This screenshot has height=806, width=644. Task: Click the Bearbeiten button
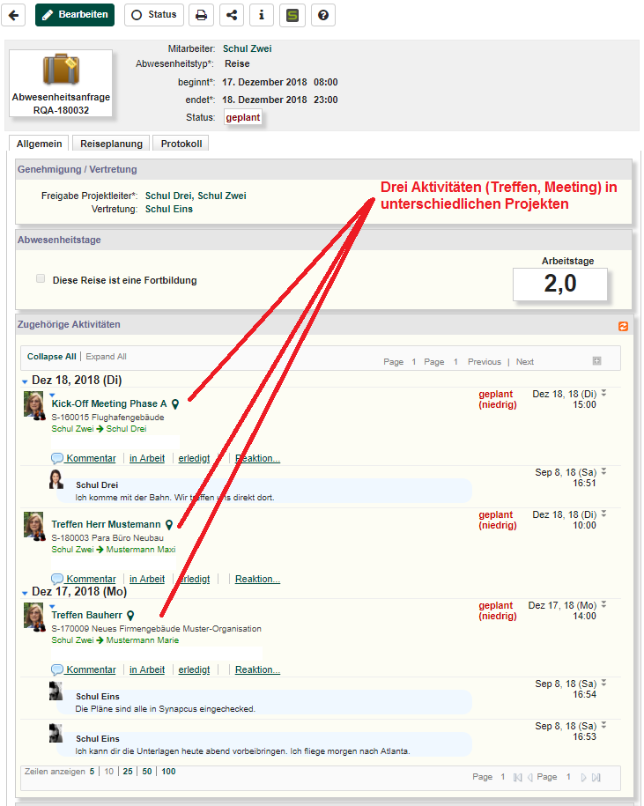[75, 15]
